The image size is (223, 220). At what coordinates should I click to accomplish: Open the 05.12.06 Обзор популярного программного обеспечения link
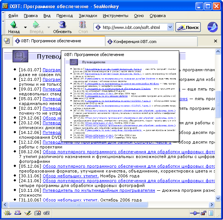(129, 166)
